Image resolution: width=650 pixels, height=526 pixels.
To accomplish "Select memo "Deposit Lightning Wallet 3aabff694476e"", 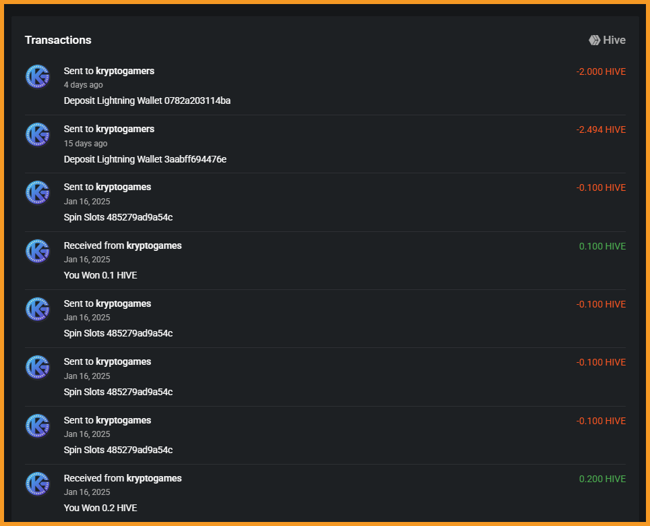I will 145,159.
